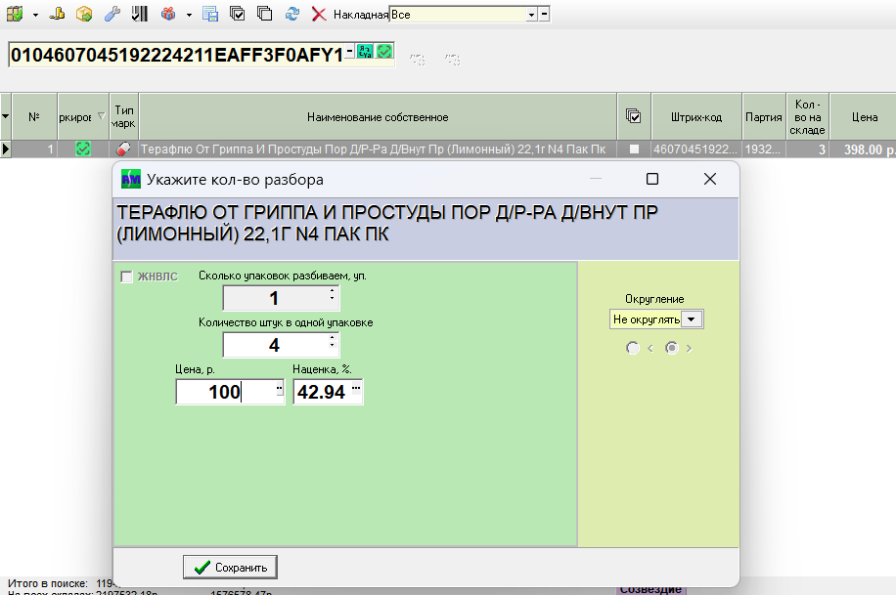Click the Партия column header
This screenshot has height=595, width=896.
pyautogui.click(x=763, y=117)
